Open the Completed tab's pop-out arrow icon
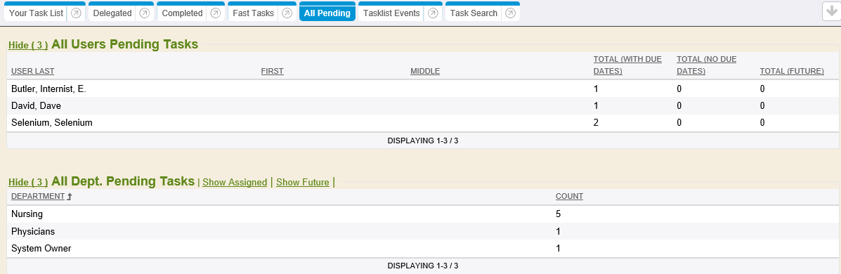The width and height of the screenshot is (841, 274). [215, 13]
